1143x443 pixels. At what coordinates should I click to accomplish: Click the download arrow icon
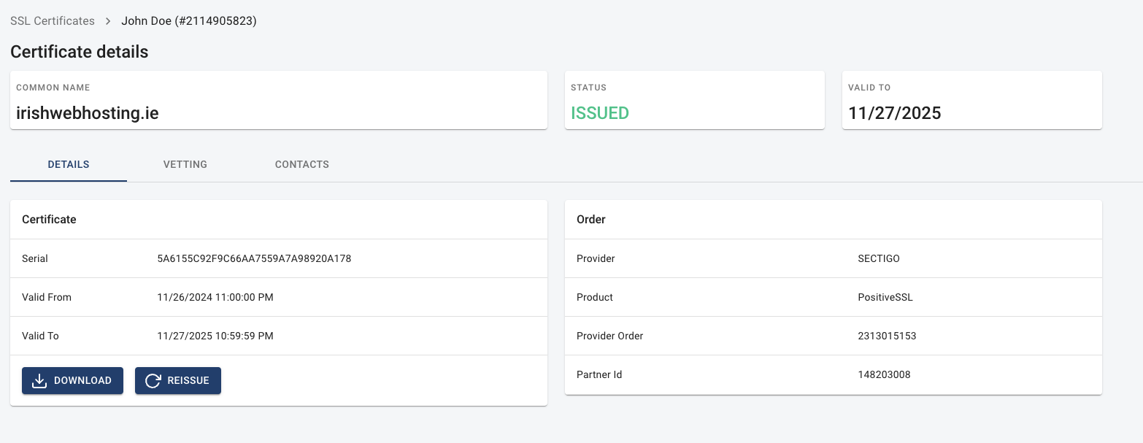point(40,381)
